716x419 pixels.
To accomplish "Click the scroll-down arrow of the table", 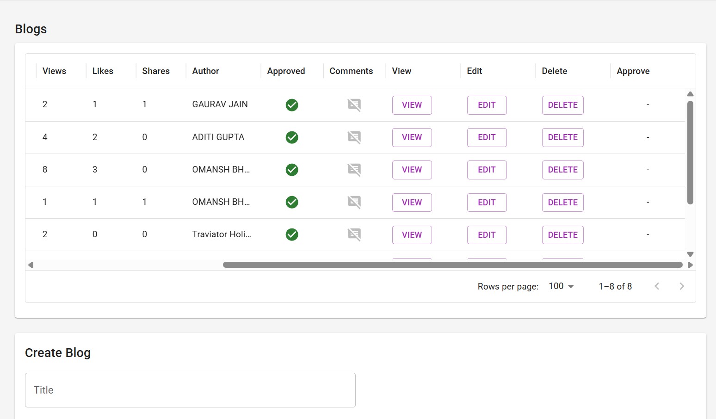I will [x=690, y=254].
